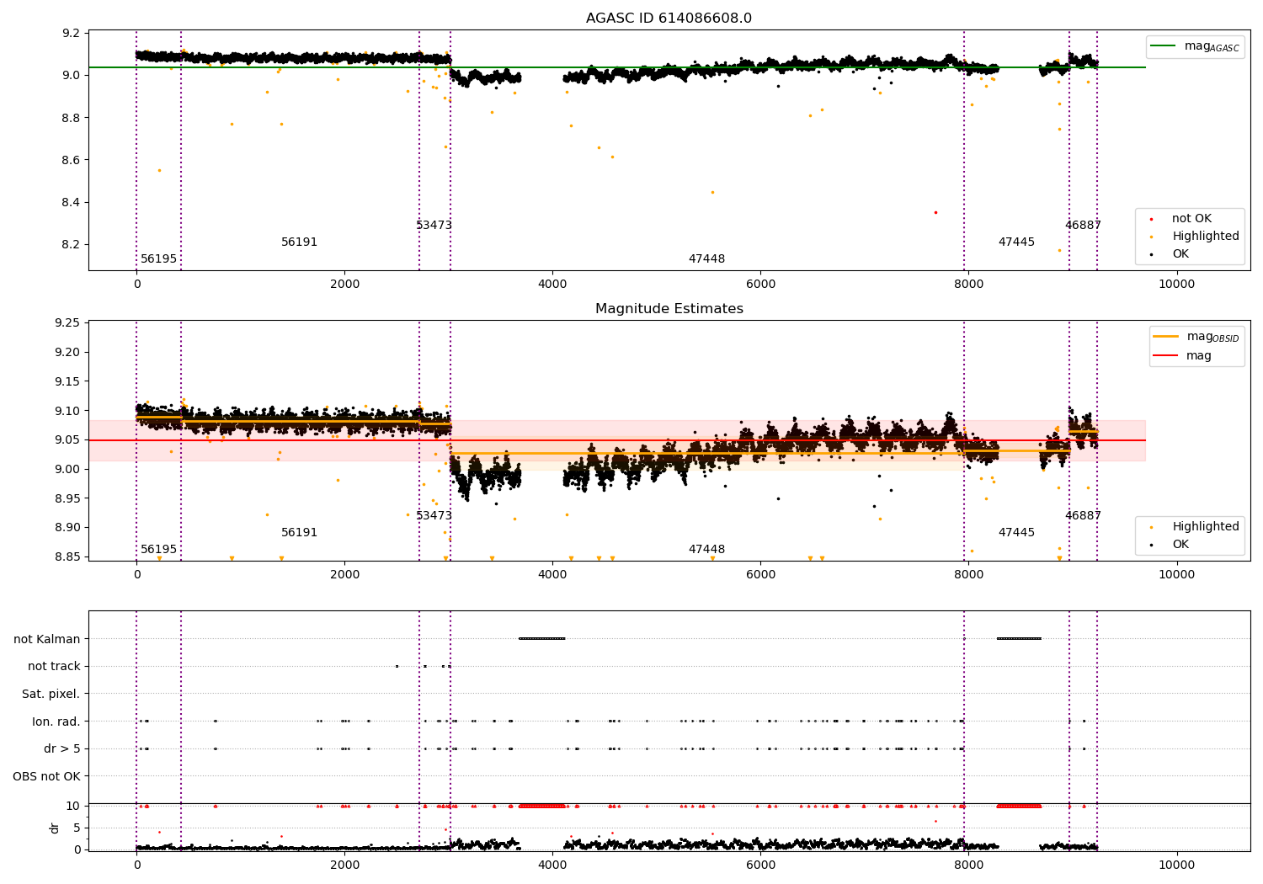Click the 'Magnitude Estimates' plot title
This screenshot has height=884, width=1263.
point(669,309)
